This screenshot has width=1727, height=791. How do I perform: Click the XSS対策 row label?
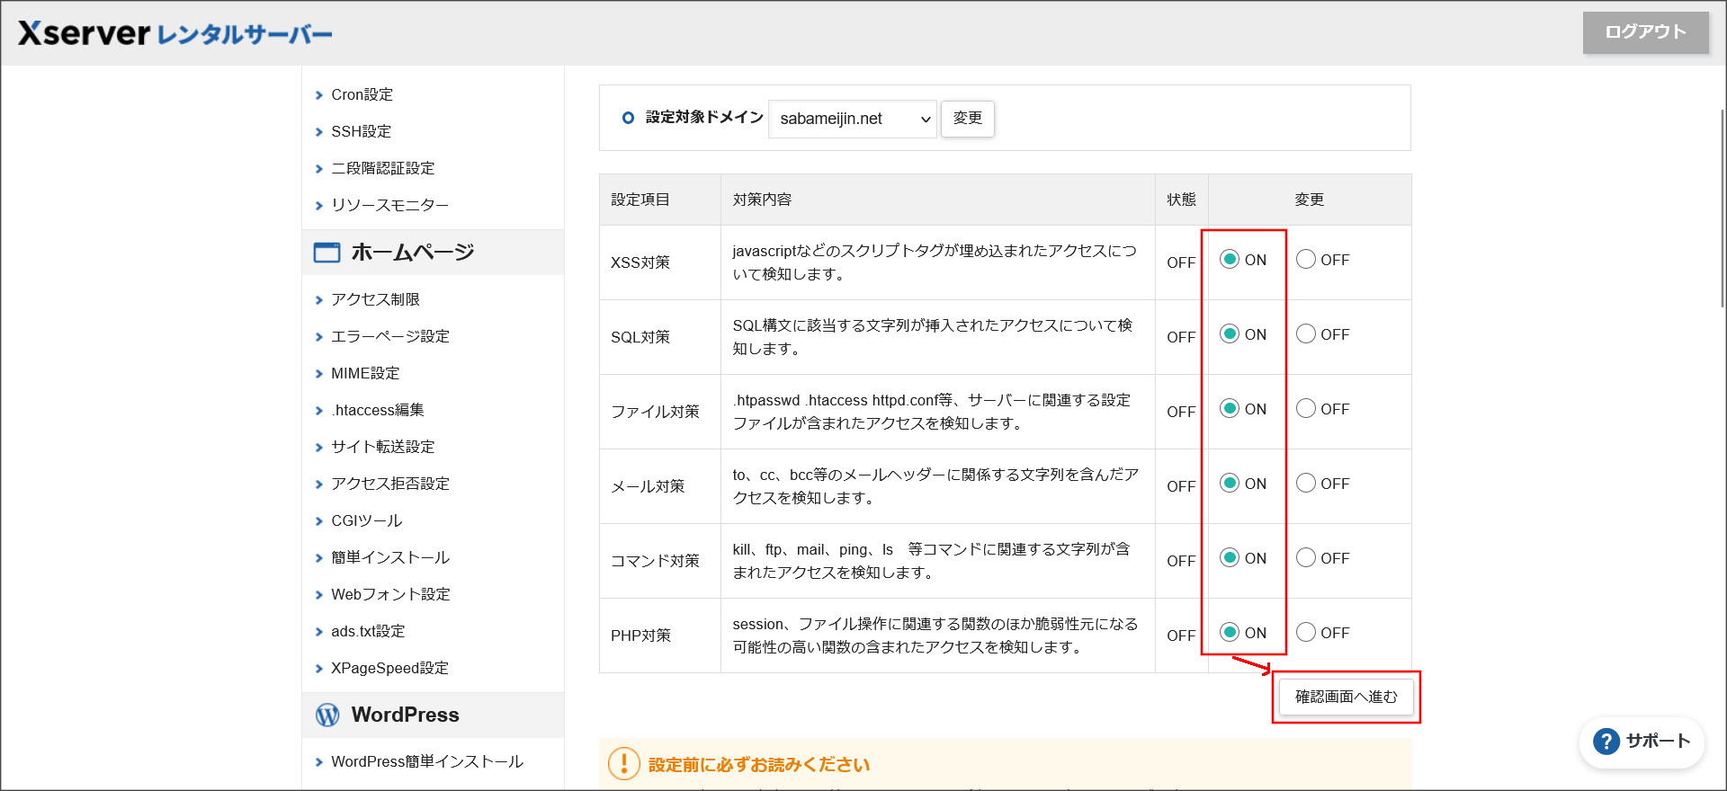pyautogui.click(x=640, y=262)
